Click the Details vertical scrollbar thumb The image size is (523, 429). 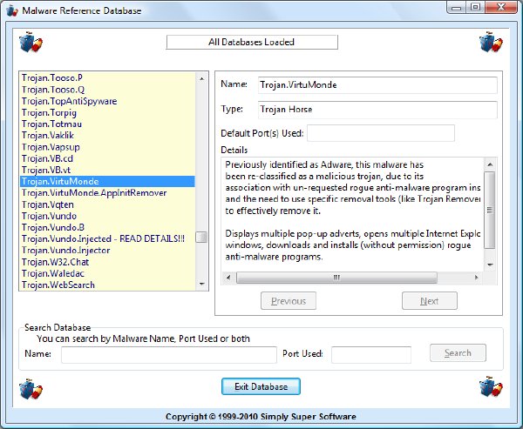pos(490,210)
